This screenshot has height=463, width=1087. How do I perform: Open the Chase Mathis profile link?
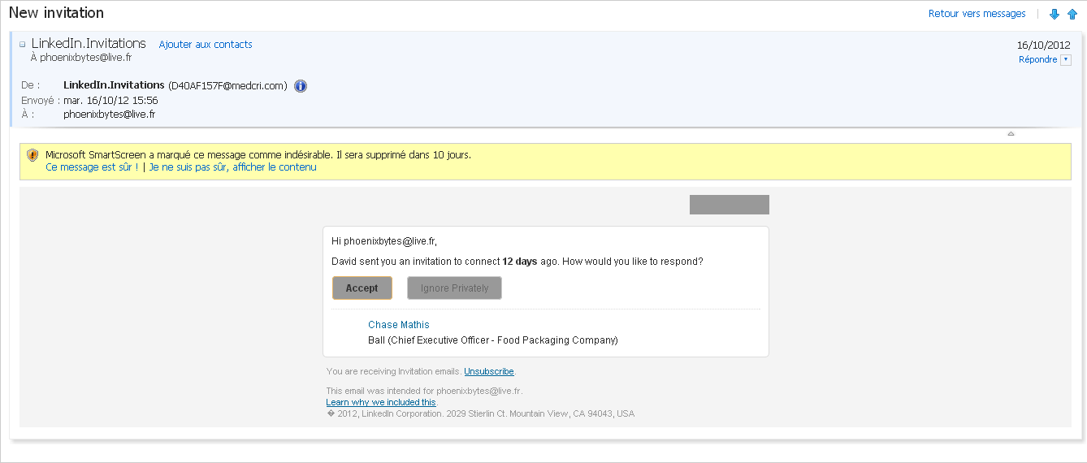[x=399, y=325]
